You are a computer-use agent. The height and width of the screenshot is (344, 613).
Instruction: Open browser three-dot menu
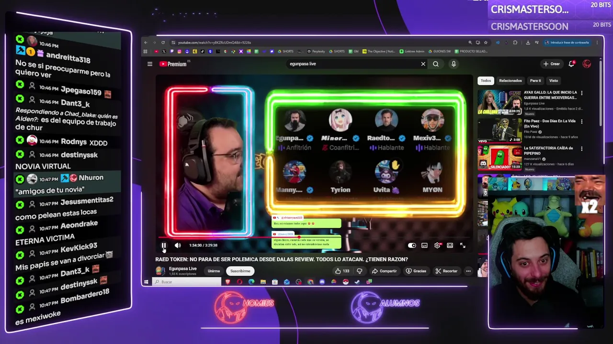click(597, 43)
